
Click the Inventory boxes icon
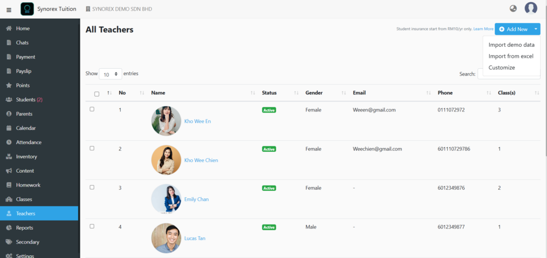click(9, 157)
